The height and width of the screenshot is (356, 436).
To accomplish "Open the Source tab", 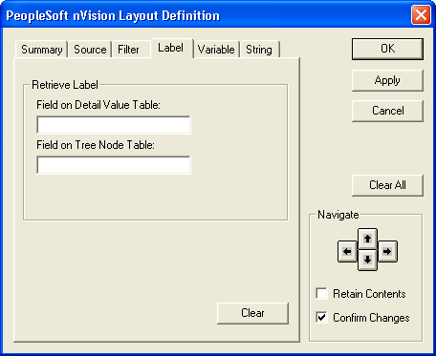I will point(90,50).
